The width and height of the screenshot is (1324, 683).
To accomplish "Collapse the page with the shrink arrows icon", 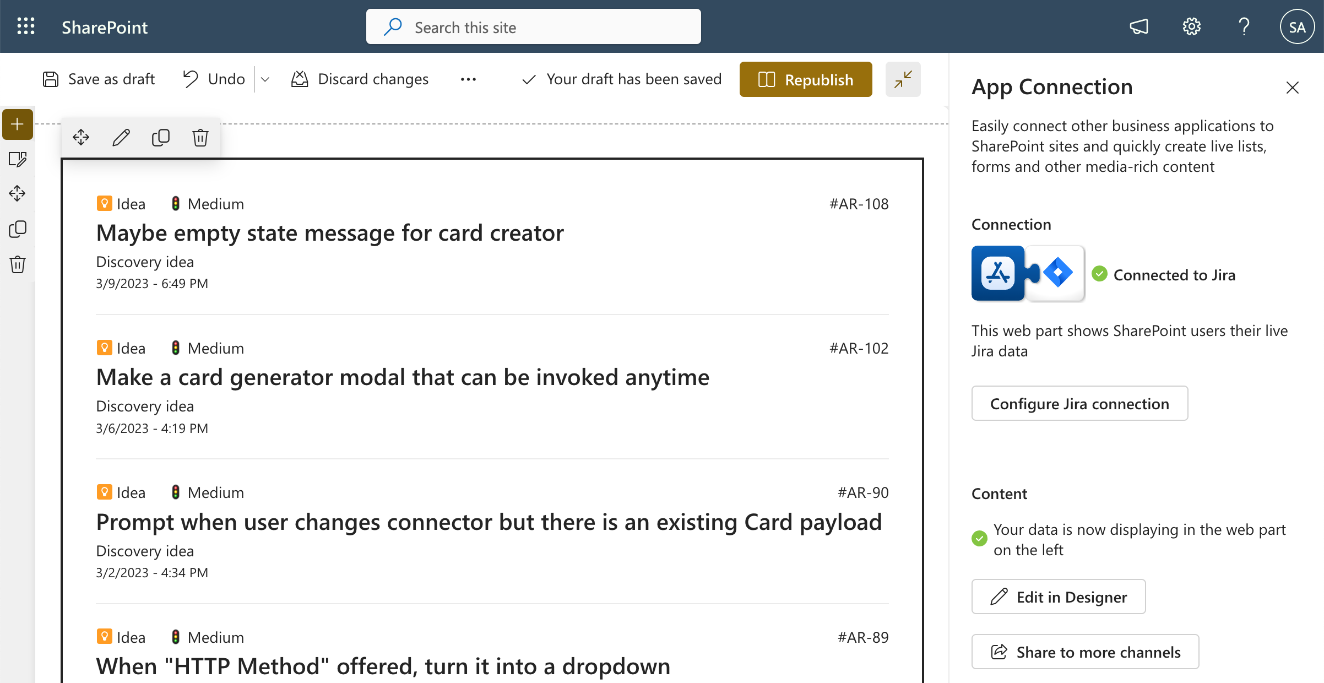I will click(x=903, y=79).
